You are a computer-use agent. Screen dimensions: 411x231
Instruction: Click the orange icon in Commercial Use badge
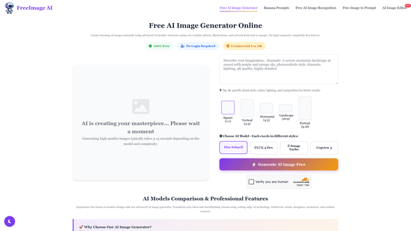pyautogui.click(x=228, y=46)
